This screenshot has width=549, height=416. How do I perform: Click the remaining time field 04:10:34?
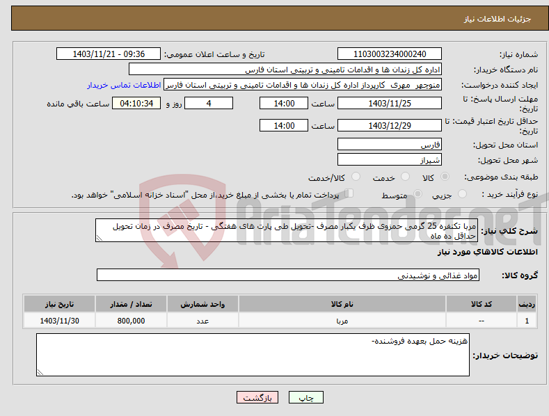click(x=136, y=103)
